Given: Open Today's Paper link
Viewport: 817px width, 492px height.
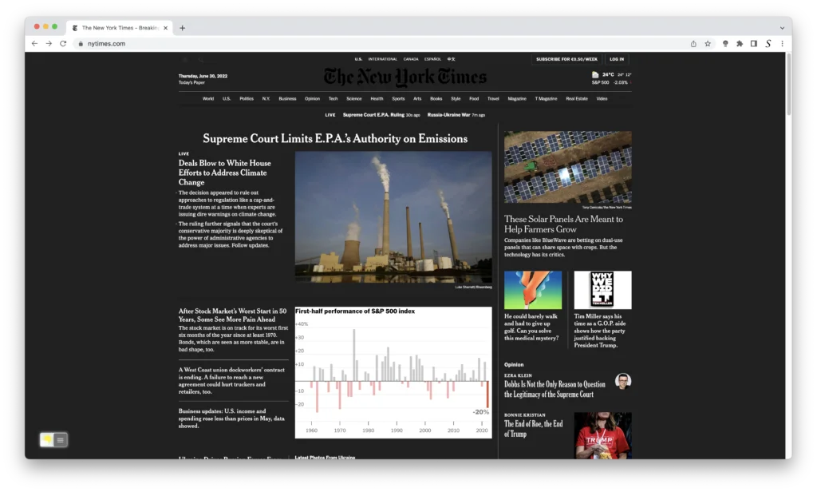Looking at the screenshot, I should [191, 82].
